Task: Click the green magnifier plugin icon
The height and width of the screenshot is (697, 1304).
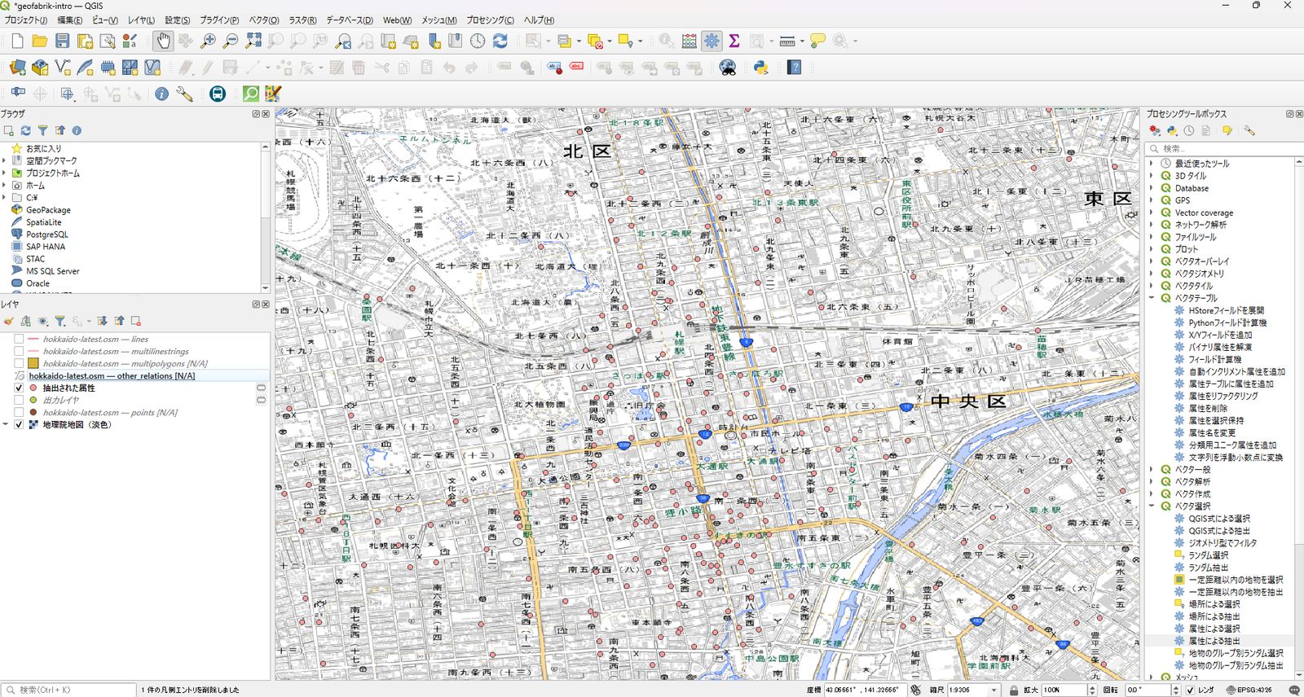Action: pos(251,94)
